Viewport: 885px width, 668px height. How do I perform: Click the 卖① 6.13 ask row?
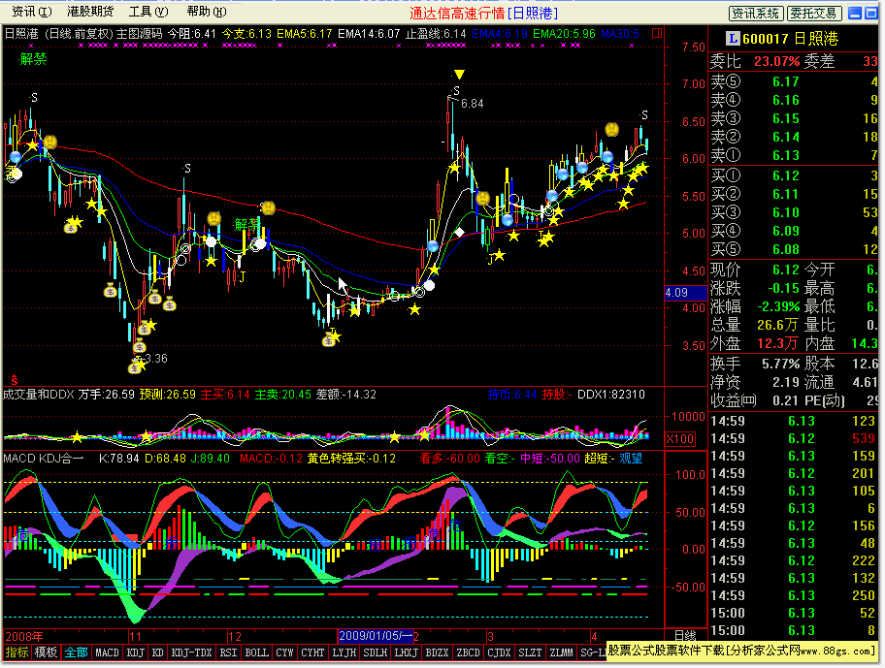(793, 155)
